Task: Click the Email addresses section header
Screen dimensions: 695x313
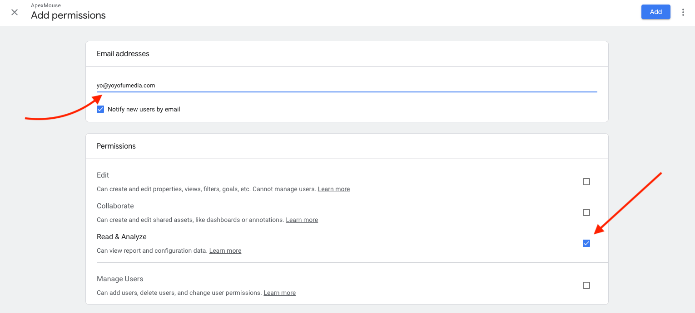Action: pyautogui.click(x=123, y=53)
